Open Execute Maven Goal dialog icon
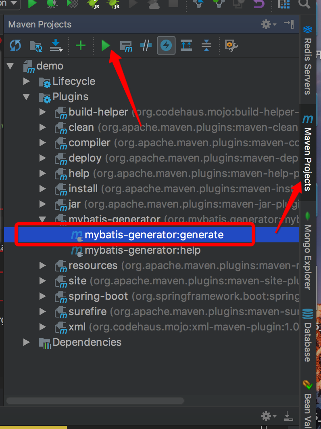The image size is (321, 429). click(126, 46)
